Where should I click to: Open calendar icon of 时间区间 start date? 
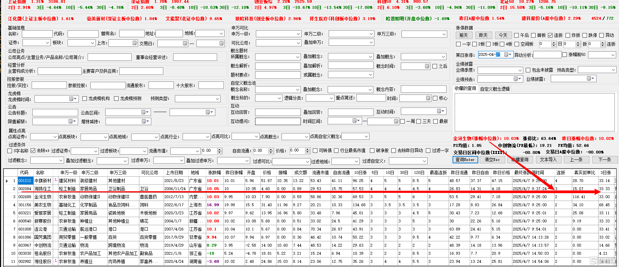click(x=355, y=121)
